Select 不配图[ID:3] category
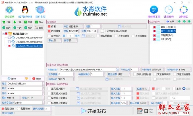Image resolution: width=193 pixels, height=116 pixels. click(167, 35)
